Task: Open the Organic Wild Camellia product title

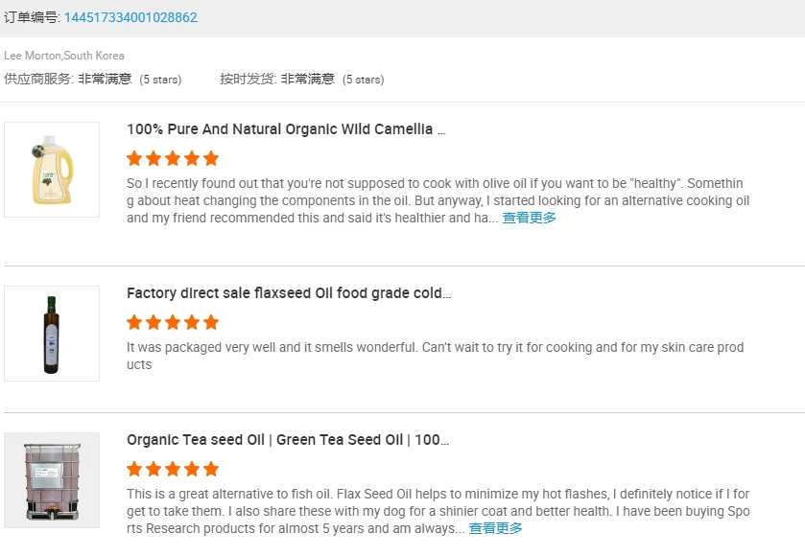Action: (286, 129)
